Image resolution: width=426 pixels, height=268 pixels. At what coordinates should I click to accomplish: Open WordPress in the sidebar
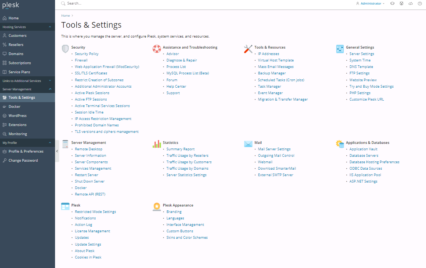coord(27,116)
